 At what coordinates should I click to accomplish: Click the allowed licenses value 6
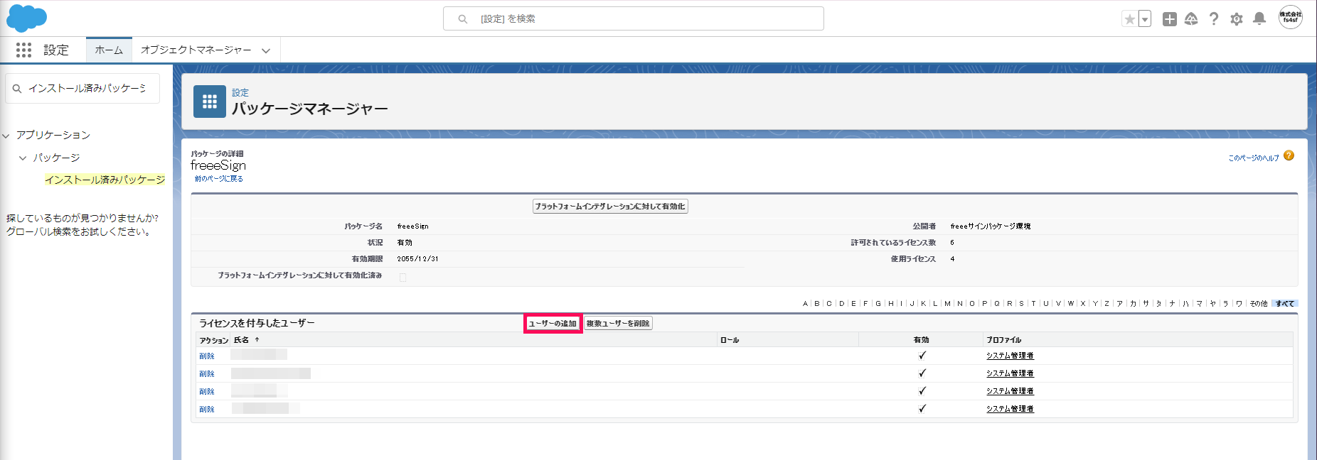coord(952,243)
